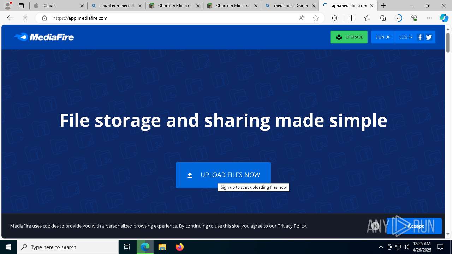Open clock showing 12:25 AM
Image resolution: width=452 pixels, height=254 pixels.
click(422, 247)
